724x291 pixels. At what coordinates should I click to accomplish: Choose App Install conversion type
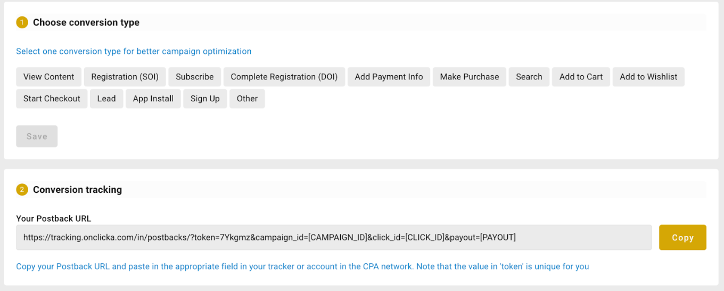point(153,99)
